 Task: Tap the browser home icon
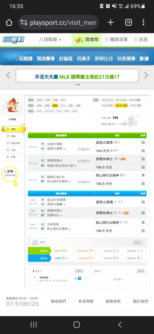[x=9, y=22]
